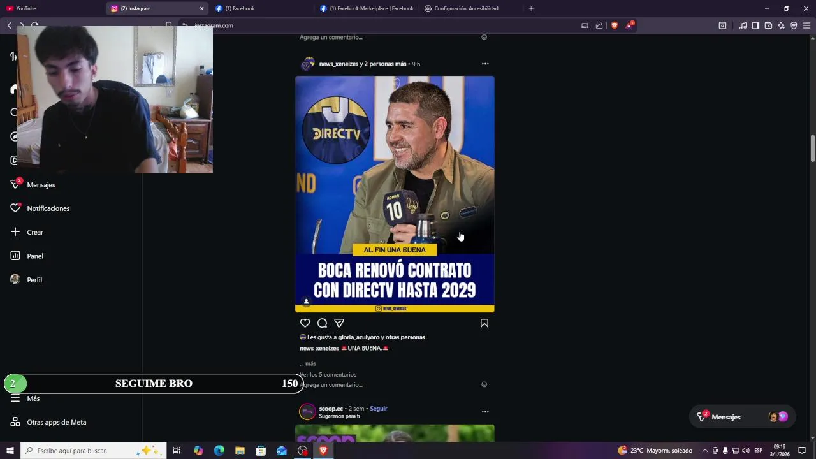Open scoop.ec avatar picture
The height and width of the screenshot is (459, 816).
pyautogui.click(x=308, y=412)
